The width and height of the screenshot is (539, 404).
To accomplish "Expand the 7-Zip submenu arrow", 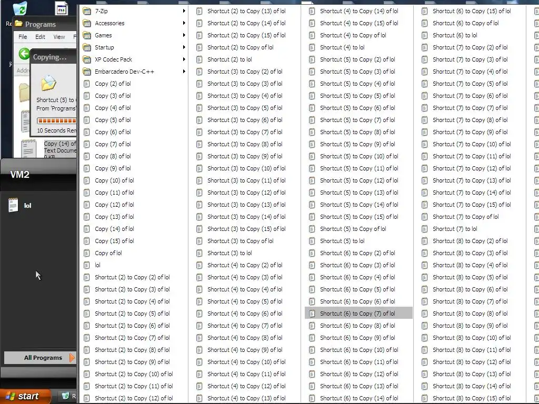I will (184, 11).
